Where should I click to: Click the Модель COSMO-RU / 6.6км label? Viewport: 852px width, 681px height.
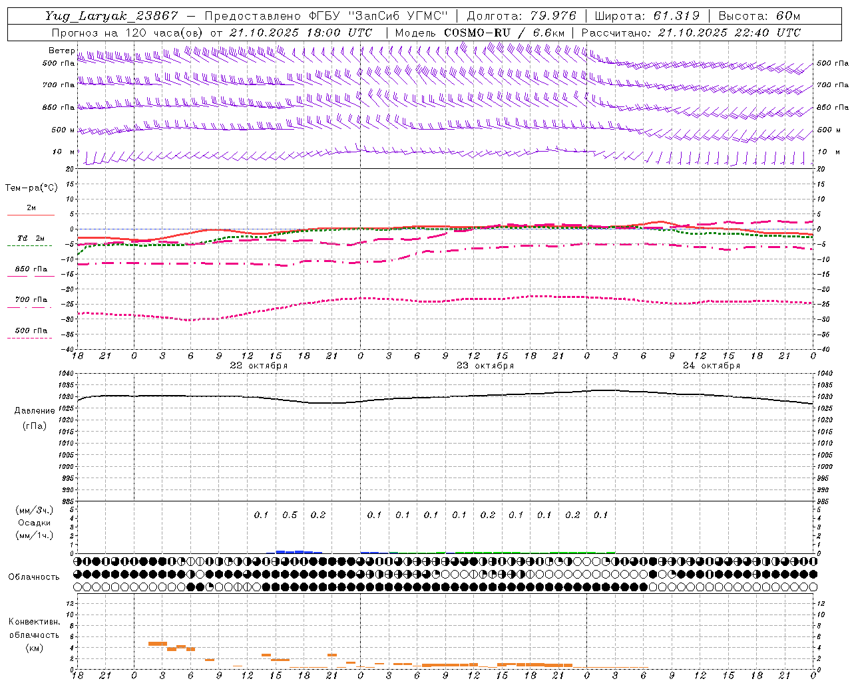point(480,33)
